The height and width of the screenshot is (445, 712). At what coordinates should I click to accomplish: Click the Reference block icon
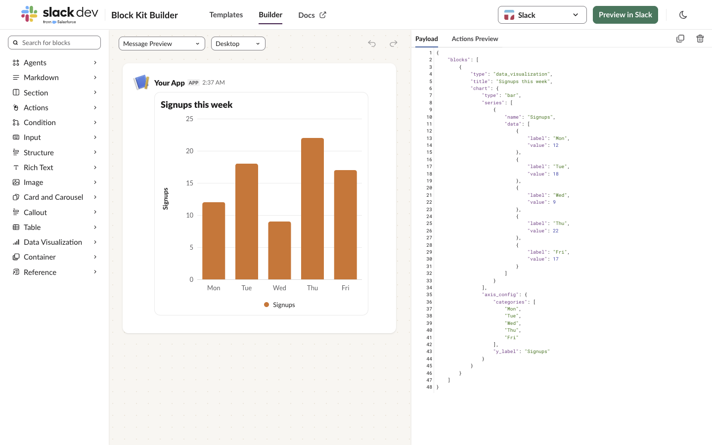pos(16,272)
